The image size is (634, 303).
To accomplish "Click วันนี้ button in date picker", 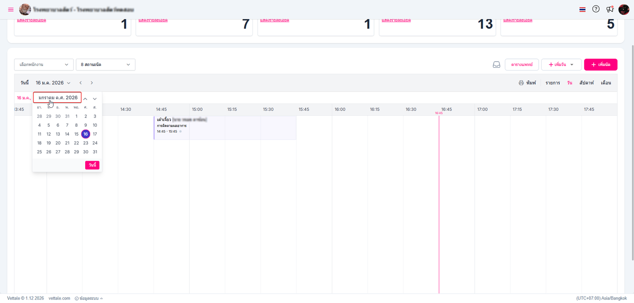I will 92,165.
